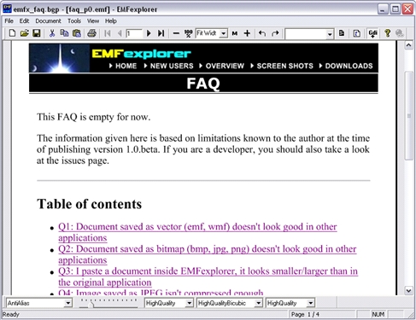This screenshot has width=416, height=320.
Task: Jump to last page icon
Action: click(x=161, y=33)
